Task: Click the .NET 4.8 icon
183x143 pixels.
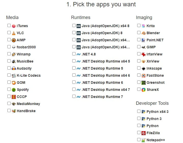Action: (79, 54)
